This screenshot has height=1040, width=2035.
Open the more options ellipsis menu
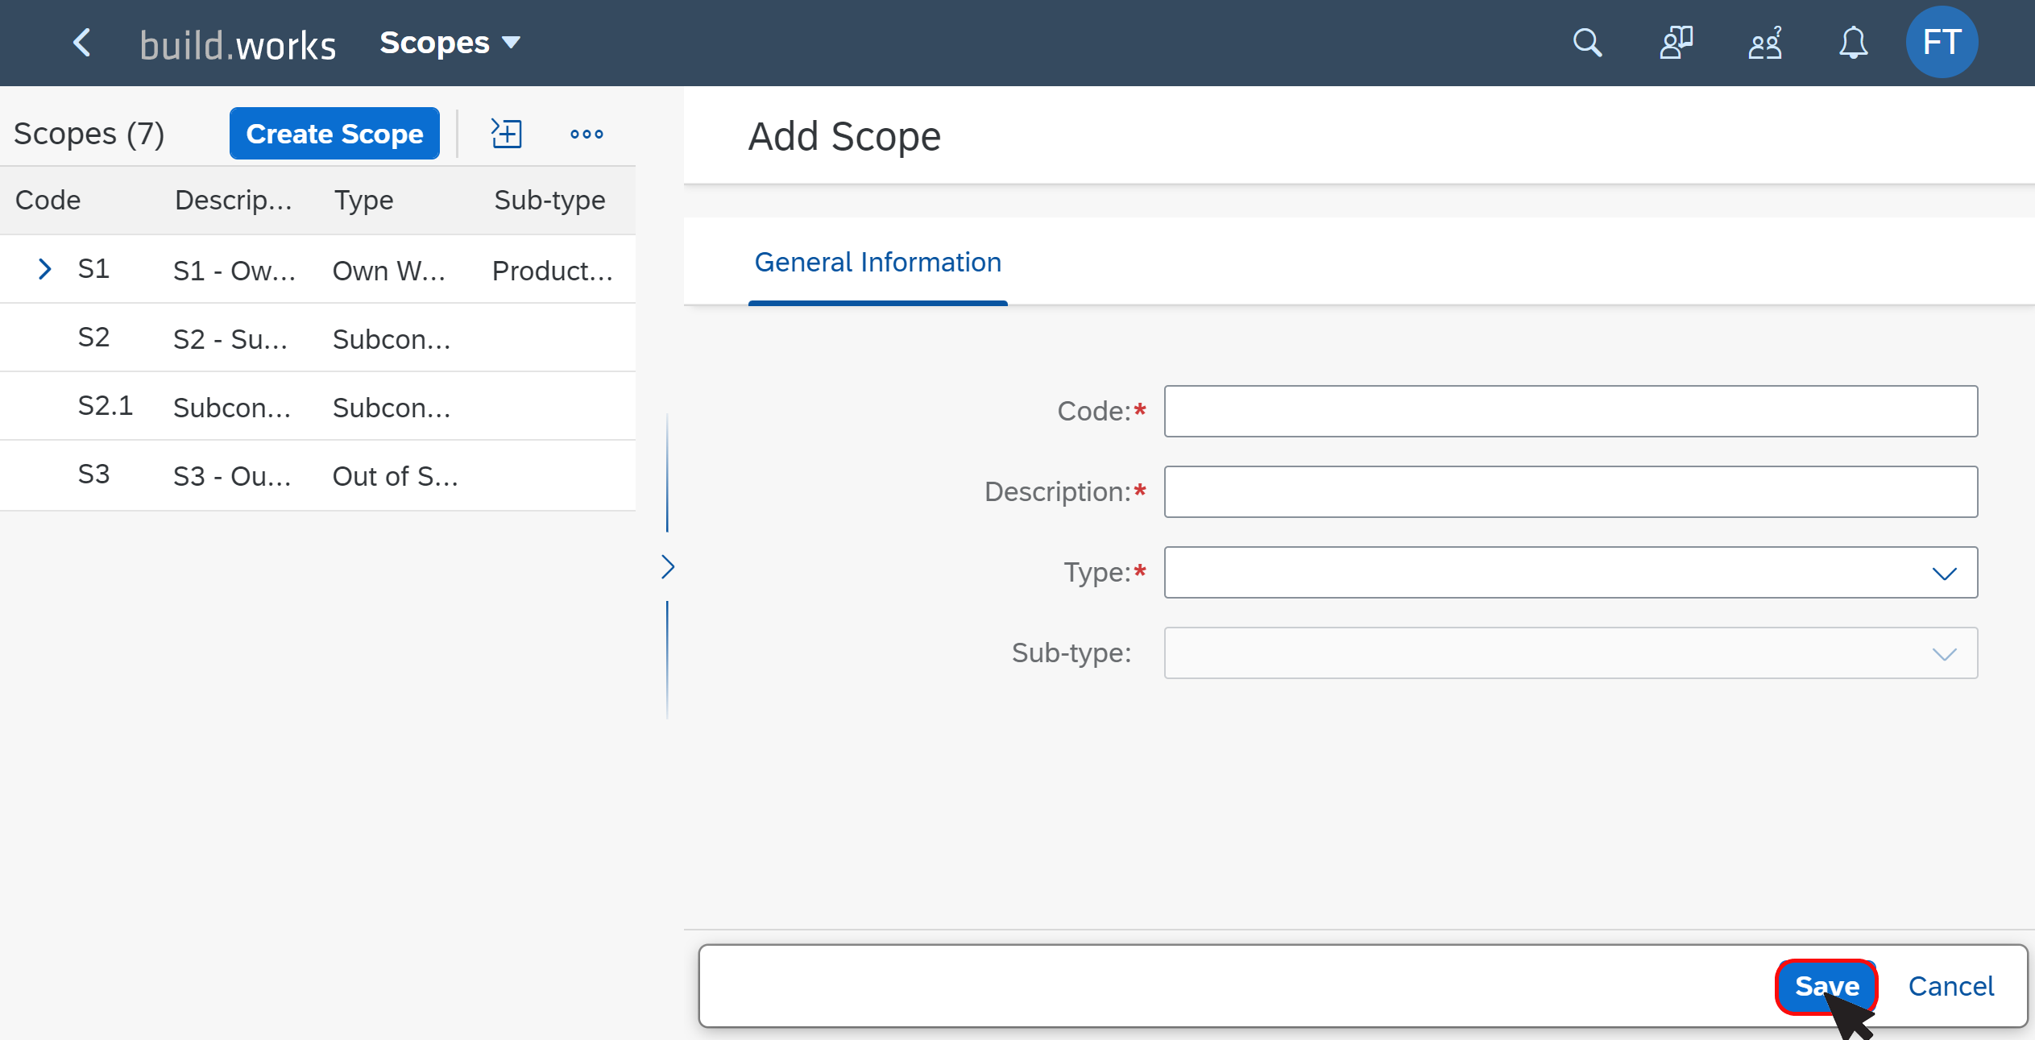[586, 134]
